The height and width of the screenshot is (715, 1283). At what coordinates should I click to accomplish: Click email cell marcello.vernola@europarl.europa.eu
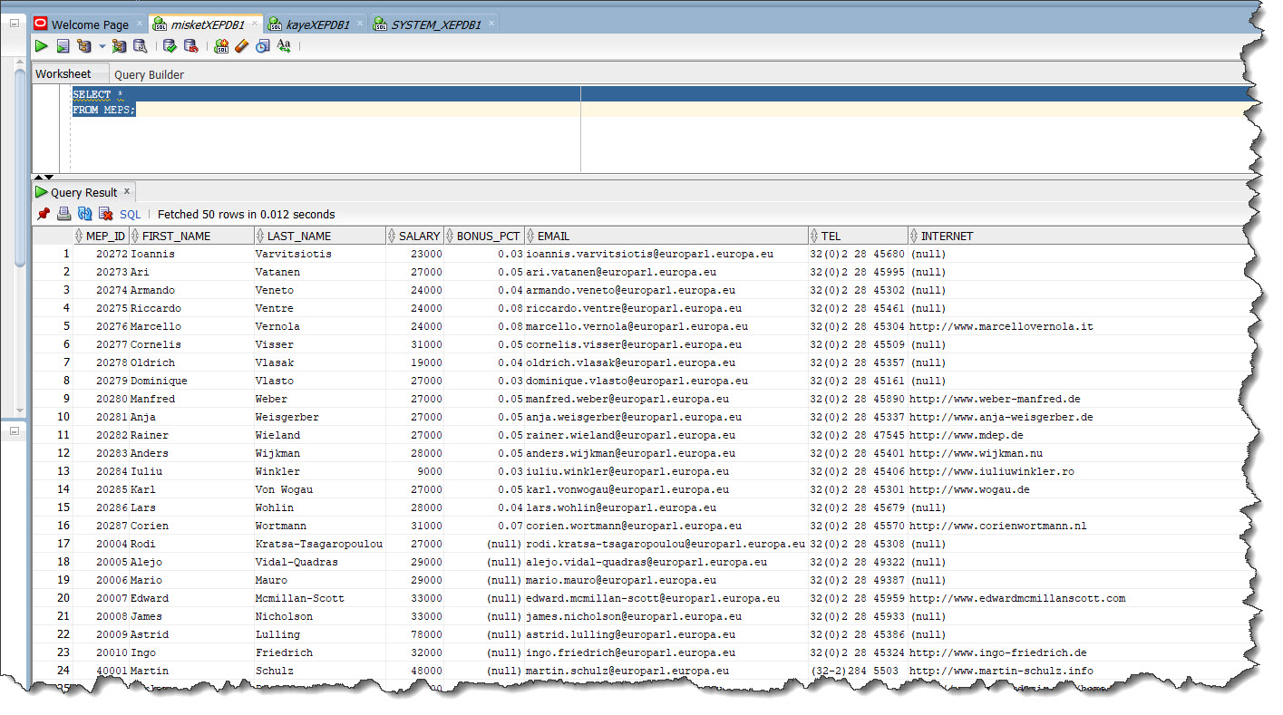[x=666, y=326]
